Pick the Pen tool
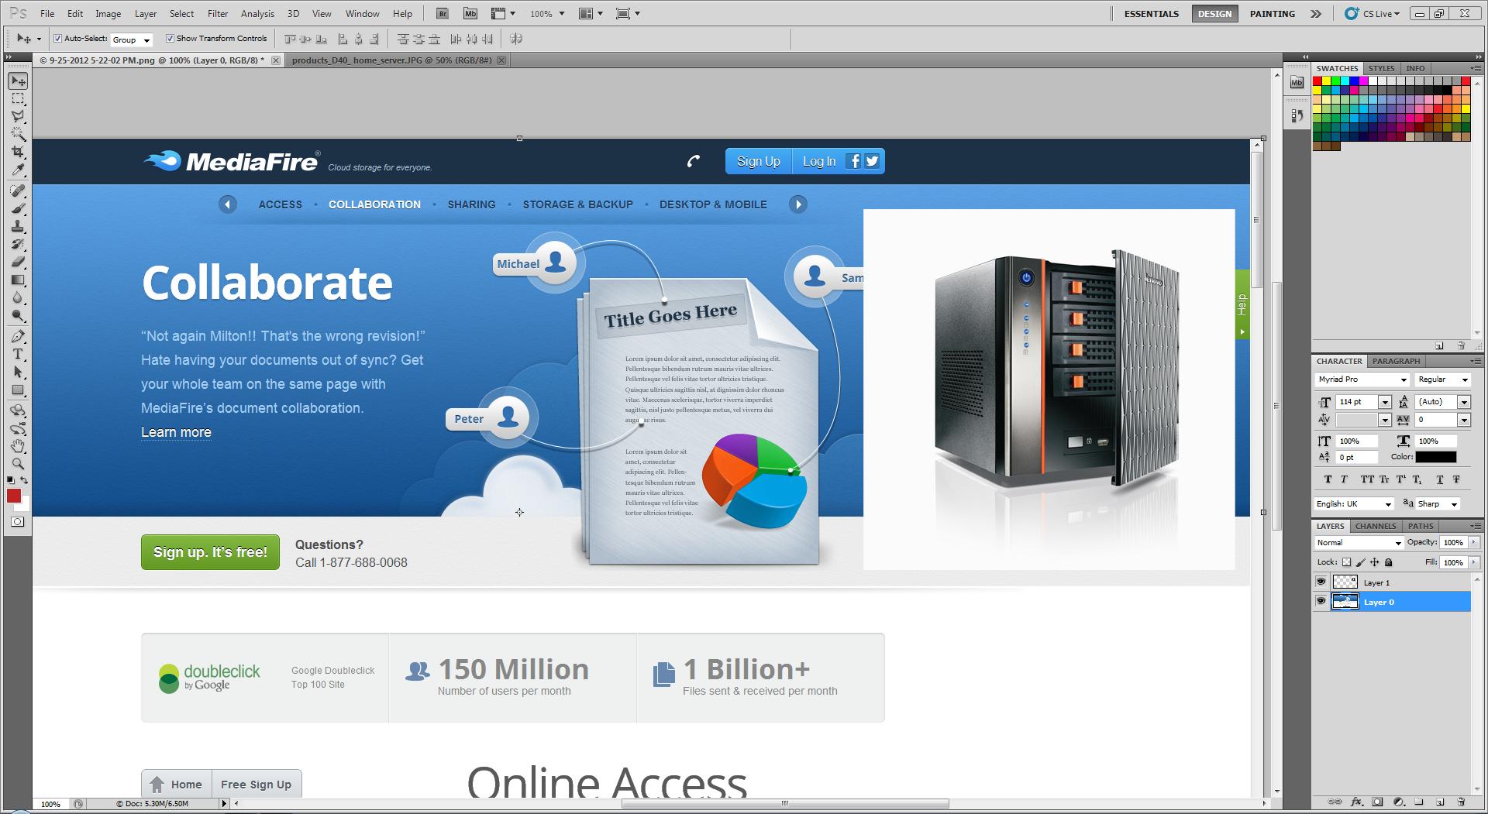Viewport: 1488px width, 814px height. 18,336
